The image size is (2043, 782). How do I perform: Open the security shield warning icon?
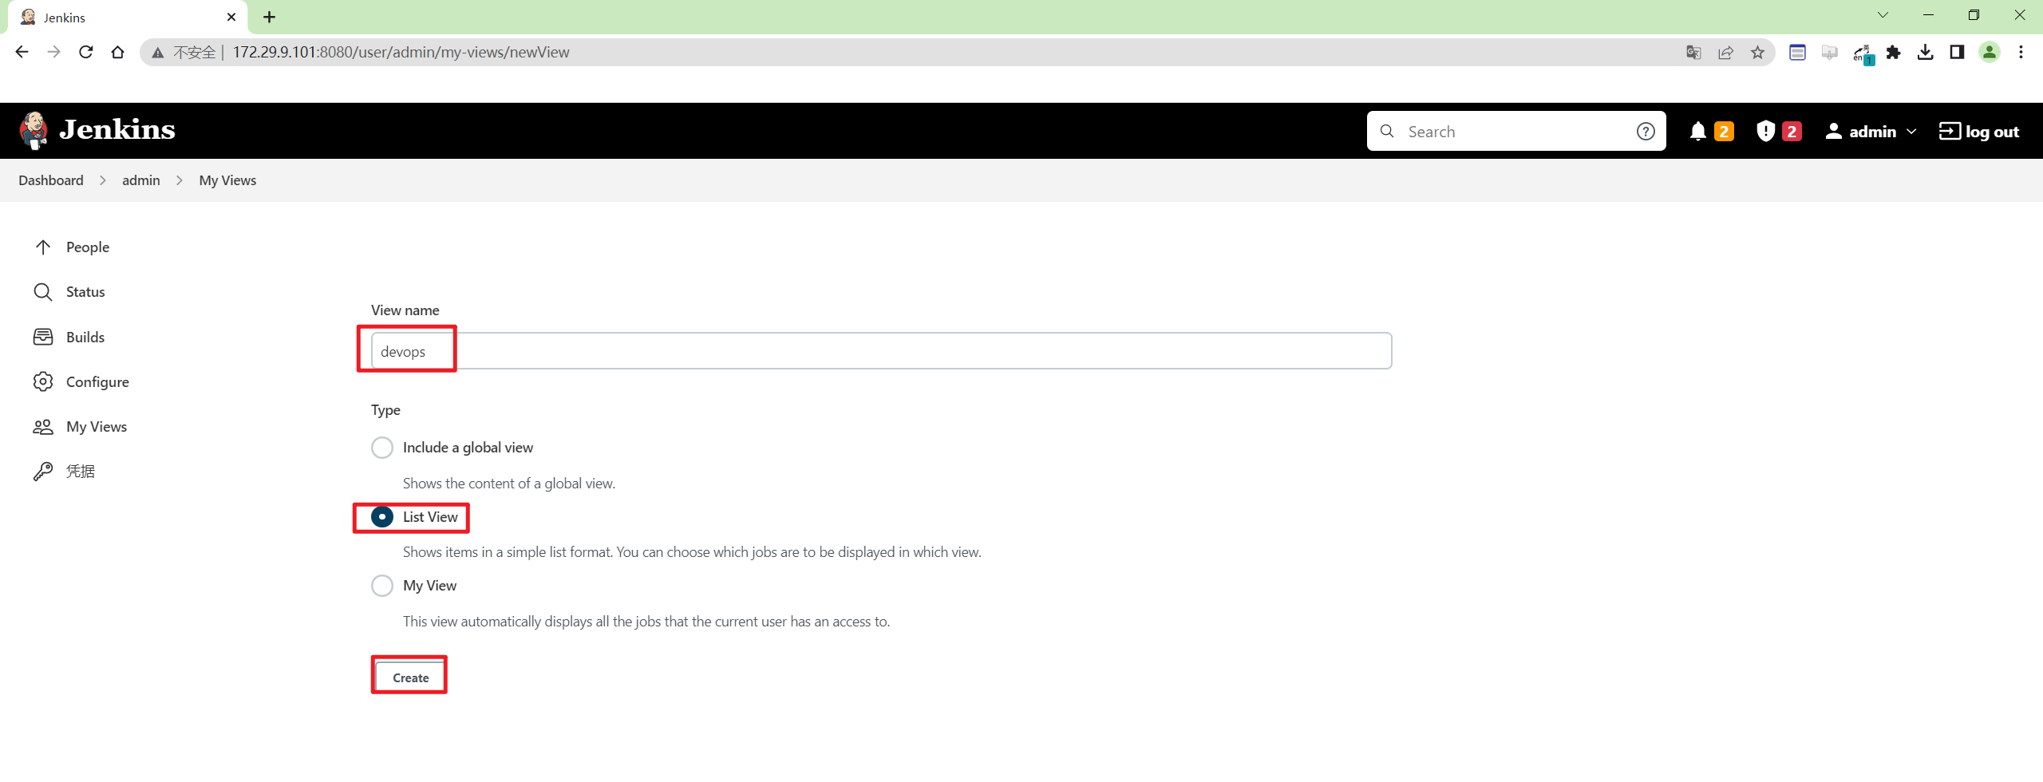(x=1765, y=132)
